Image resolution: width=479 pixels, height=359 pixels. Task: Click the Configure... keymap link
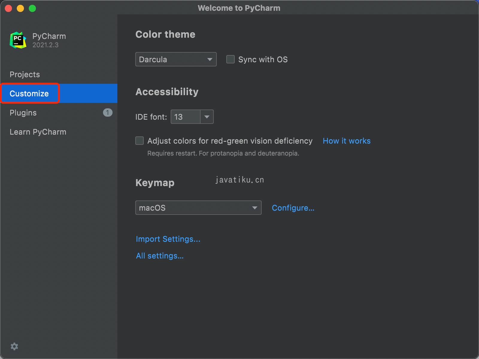[293, 208]
